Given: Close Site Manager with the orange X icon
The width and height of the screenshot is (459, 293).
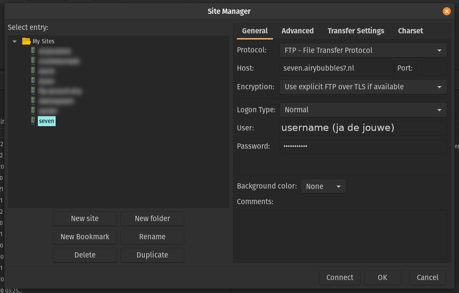Looking at the screenshot, I should tap(446, 11).
